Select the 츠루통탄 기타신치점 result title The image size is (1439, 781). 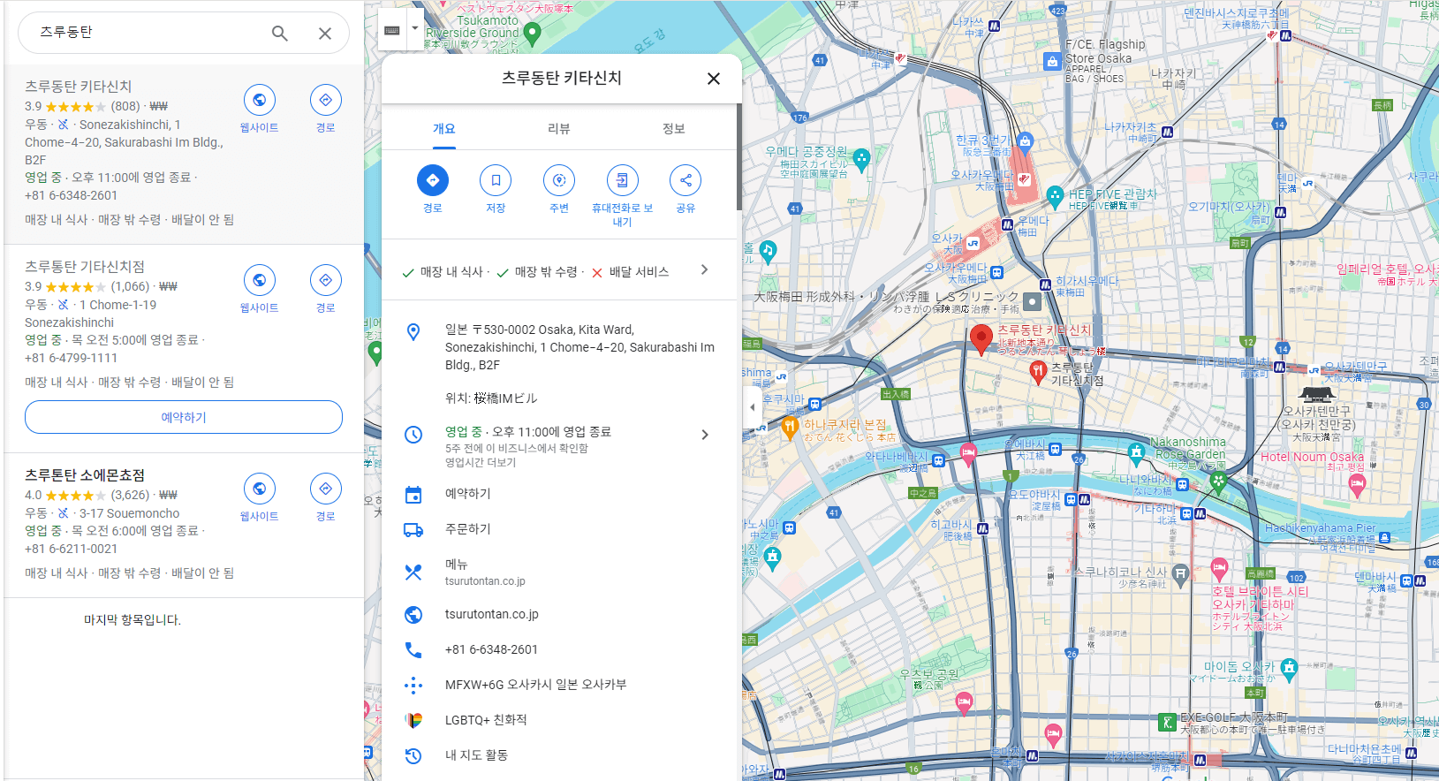[x=85, y=267]
